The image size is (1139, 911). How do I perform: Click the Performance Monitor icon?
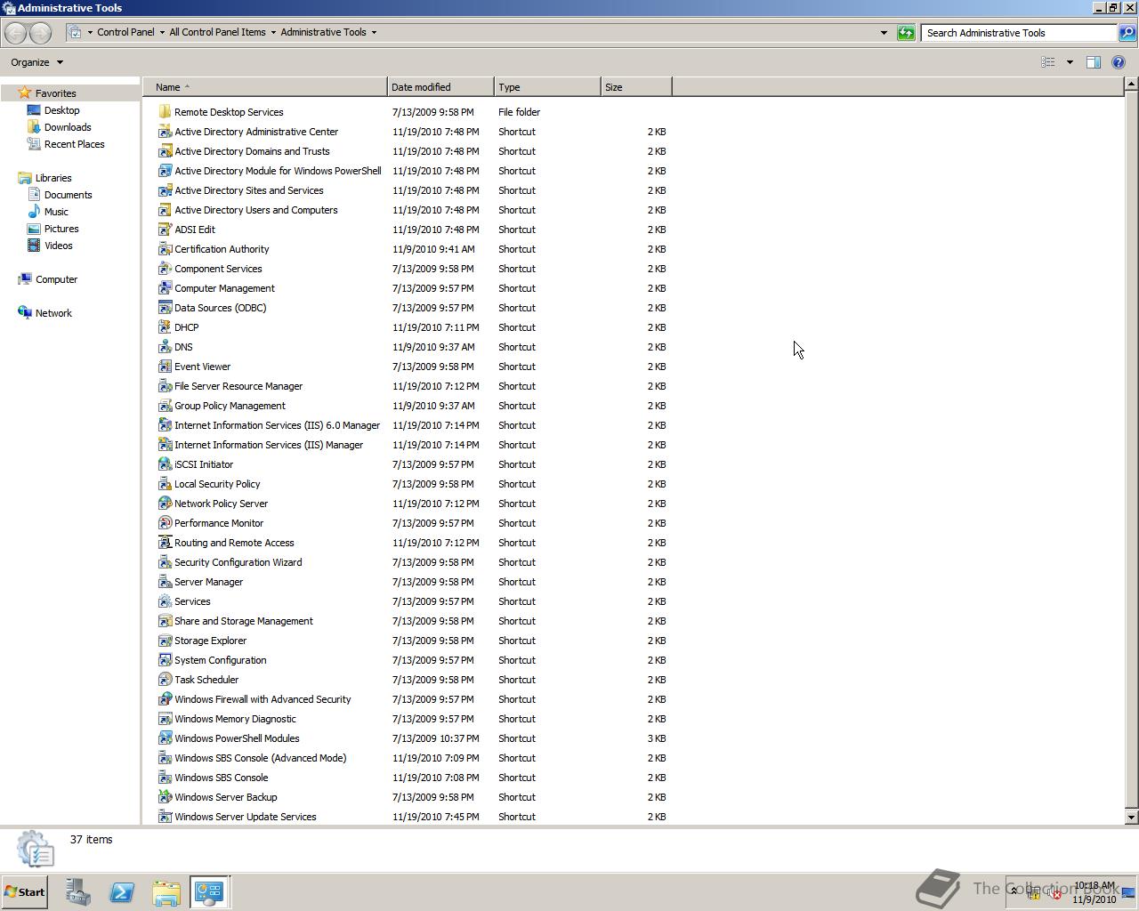click(165, 523)
